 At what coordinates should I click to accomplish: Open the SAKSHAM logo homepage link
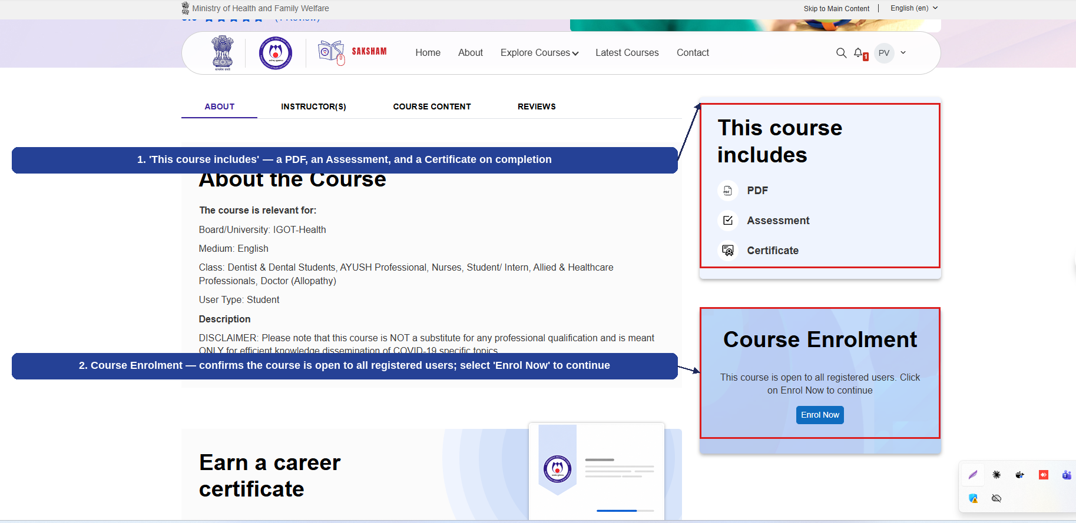pos(352,52)
